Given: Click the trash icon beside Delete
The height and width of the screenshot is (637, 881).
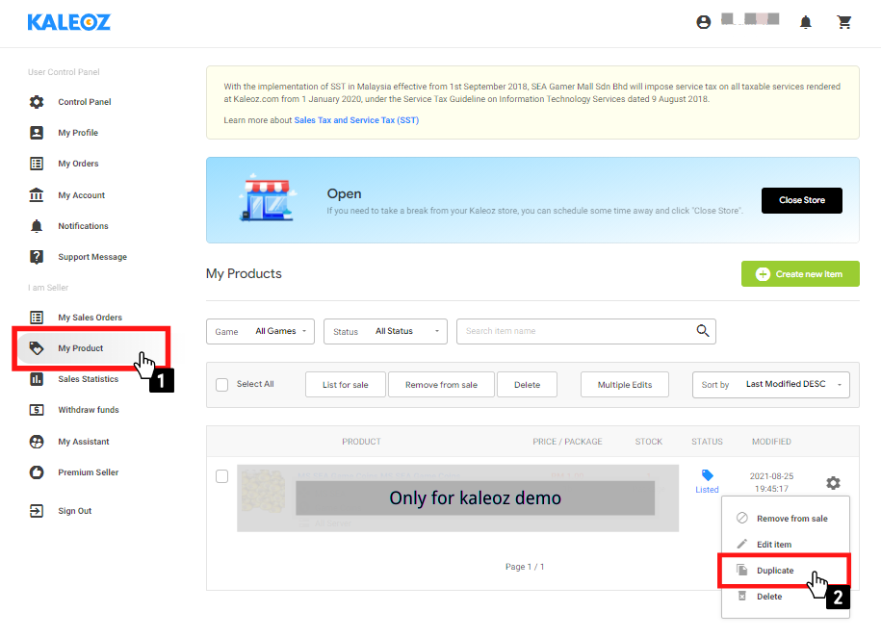Looking at the screenshot, I should pos(742,596).
